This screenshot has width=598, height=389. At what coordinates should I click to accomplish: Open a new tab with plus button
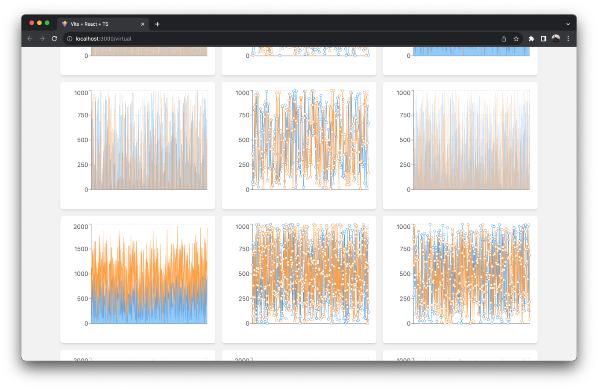(x=157, y=24)
